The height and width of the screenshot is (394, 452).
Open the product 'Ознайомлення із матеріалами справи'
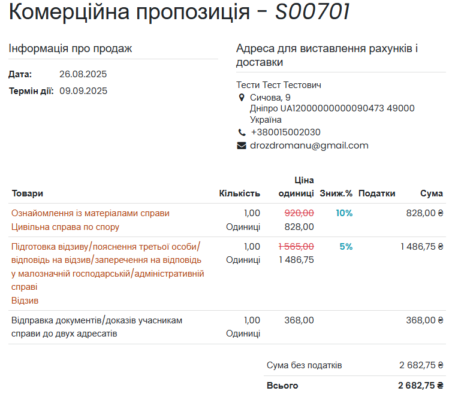click(x=91, y=213)
